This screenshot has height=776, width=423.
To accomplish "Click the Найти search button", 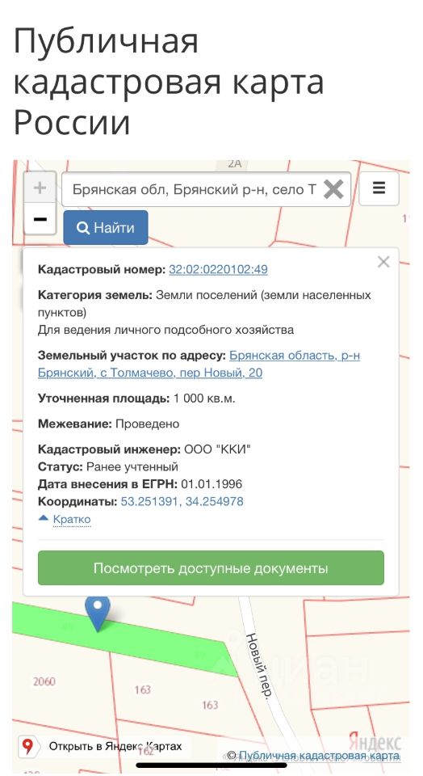I will click(x=106, y=228).
